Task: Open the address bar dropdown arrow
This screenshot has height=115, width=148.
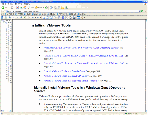Action: point(139,11)
